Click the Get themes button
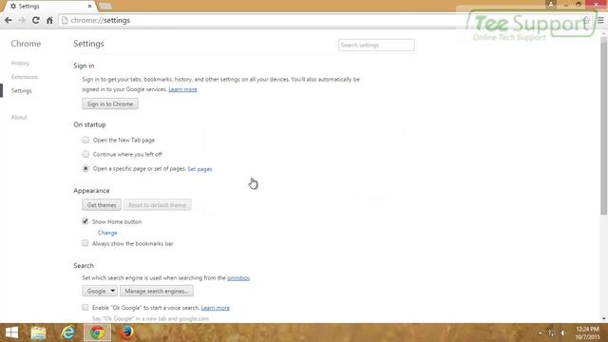The width and height of the screenshot is (608, 342). click(x=102, y=205)
